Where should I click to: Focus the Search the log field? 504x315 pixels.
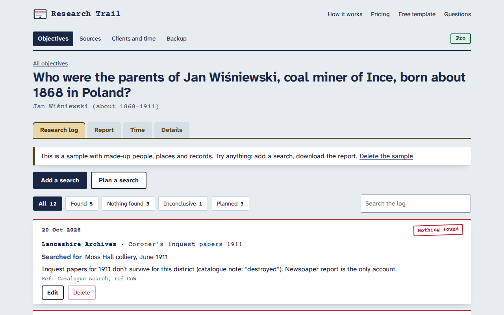[x=416, y=204]
